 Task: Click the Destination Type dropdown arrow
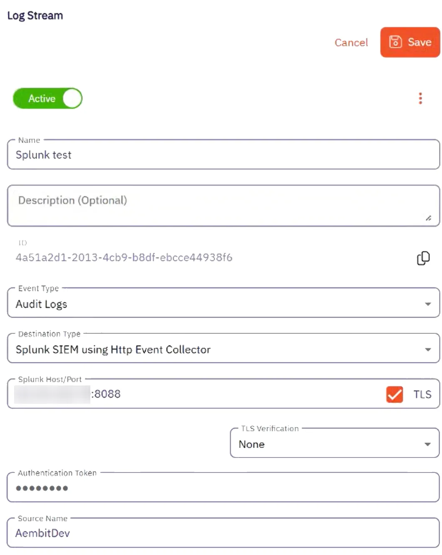tap(428, 350)
